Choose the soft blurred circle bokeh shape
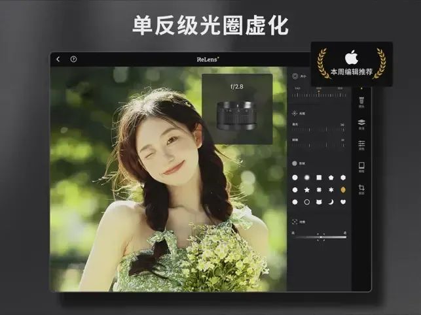 307,178
